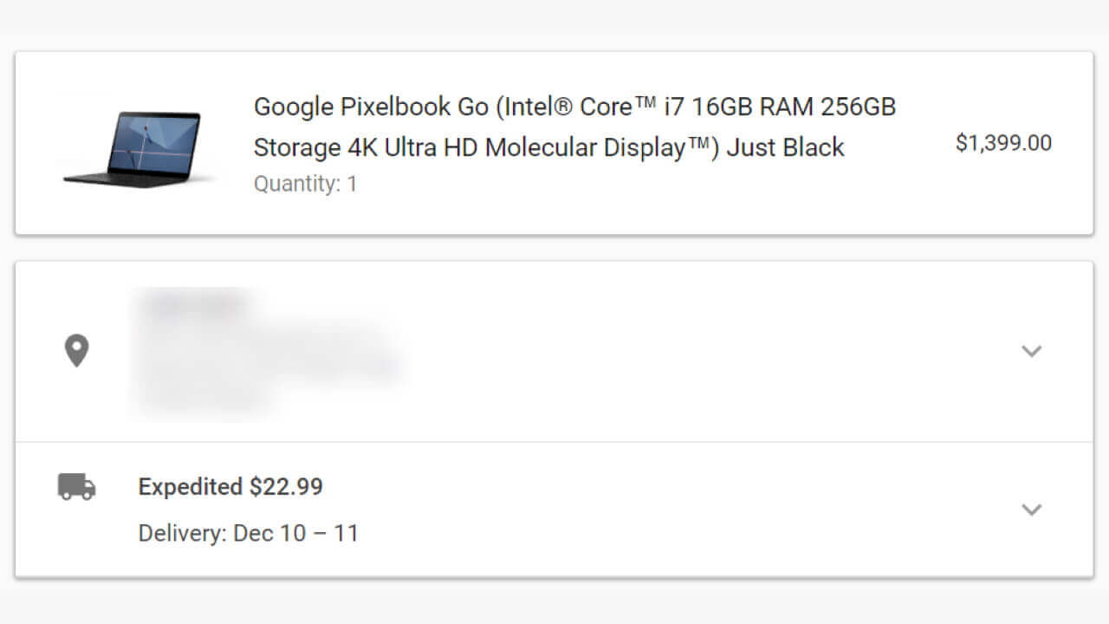Screen dimensions: 1109x624
Task: Click the $1,399.00 item price
Action: [x=1003, y=143]
